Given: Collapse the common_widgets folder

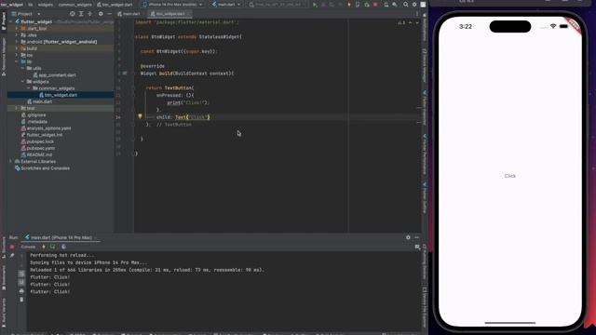Looking at the screenshot, I should pyautogui.click(x=29, y=88).
